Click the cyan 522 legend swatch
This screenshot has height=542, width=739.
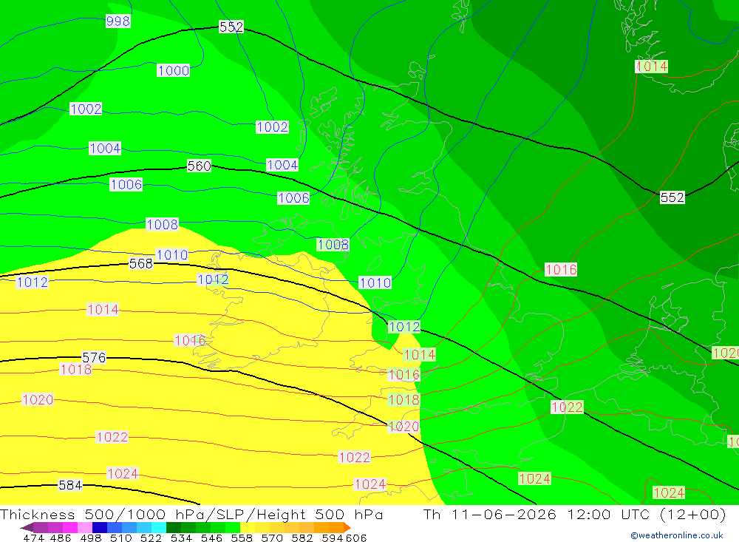(x=159, y=527)
